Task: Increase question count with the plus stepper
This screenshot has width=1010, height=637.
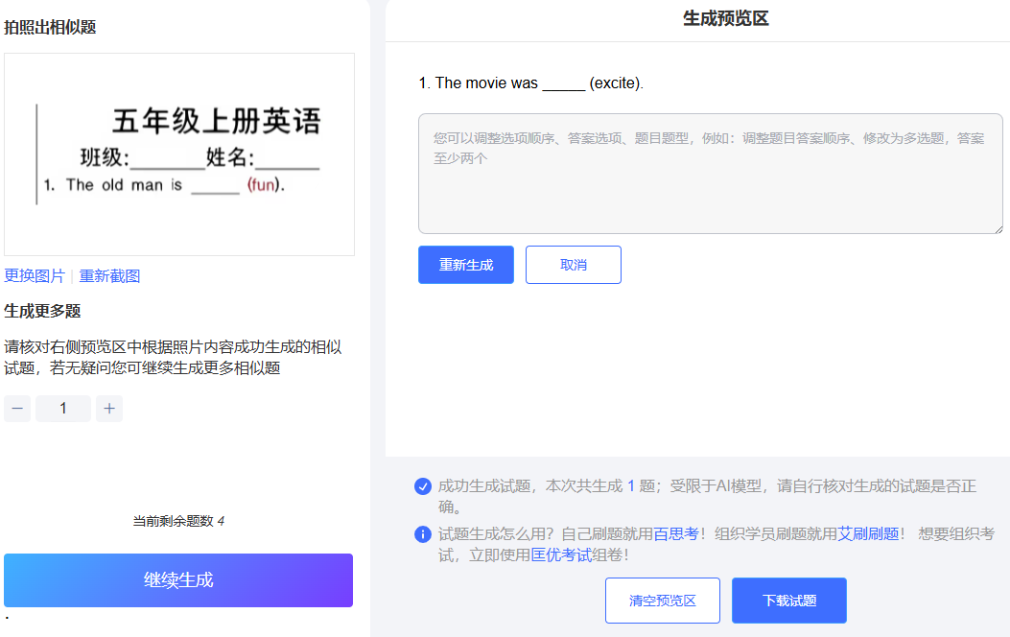Action: [x=108, y=409]
